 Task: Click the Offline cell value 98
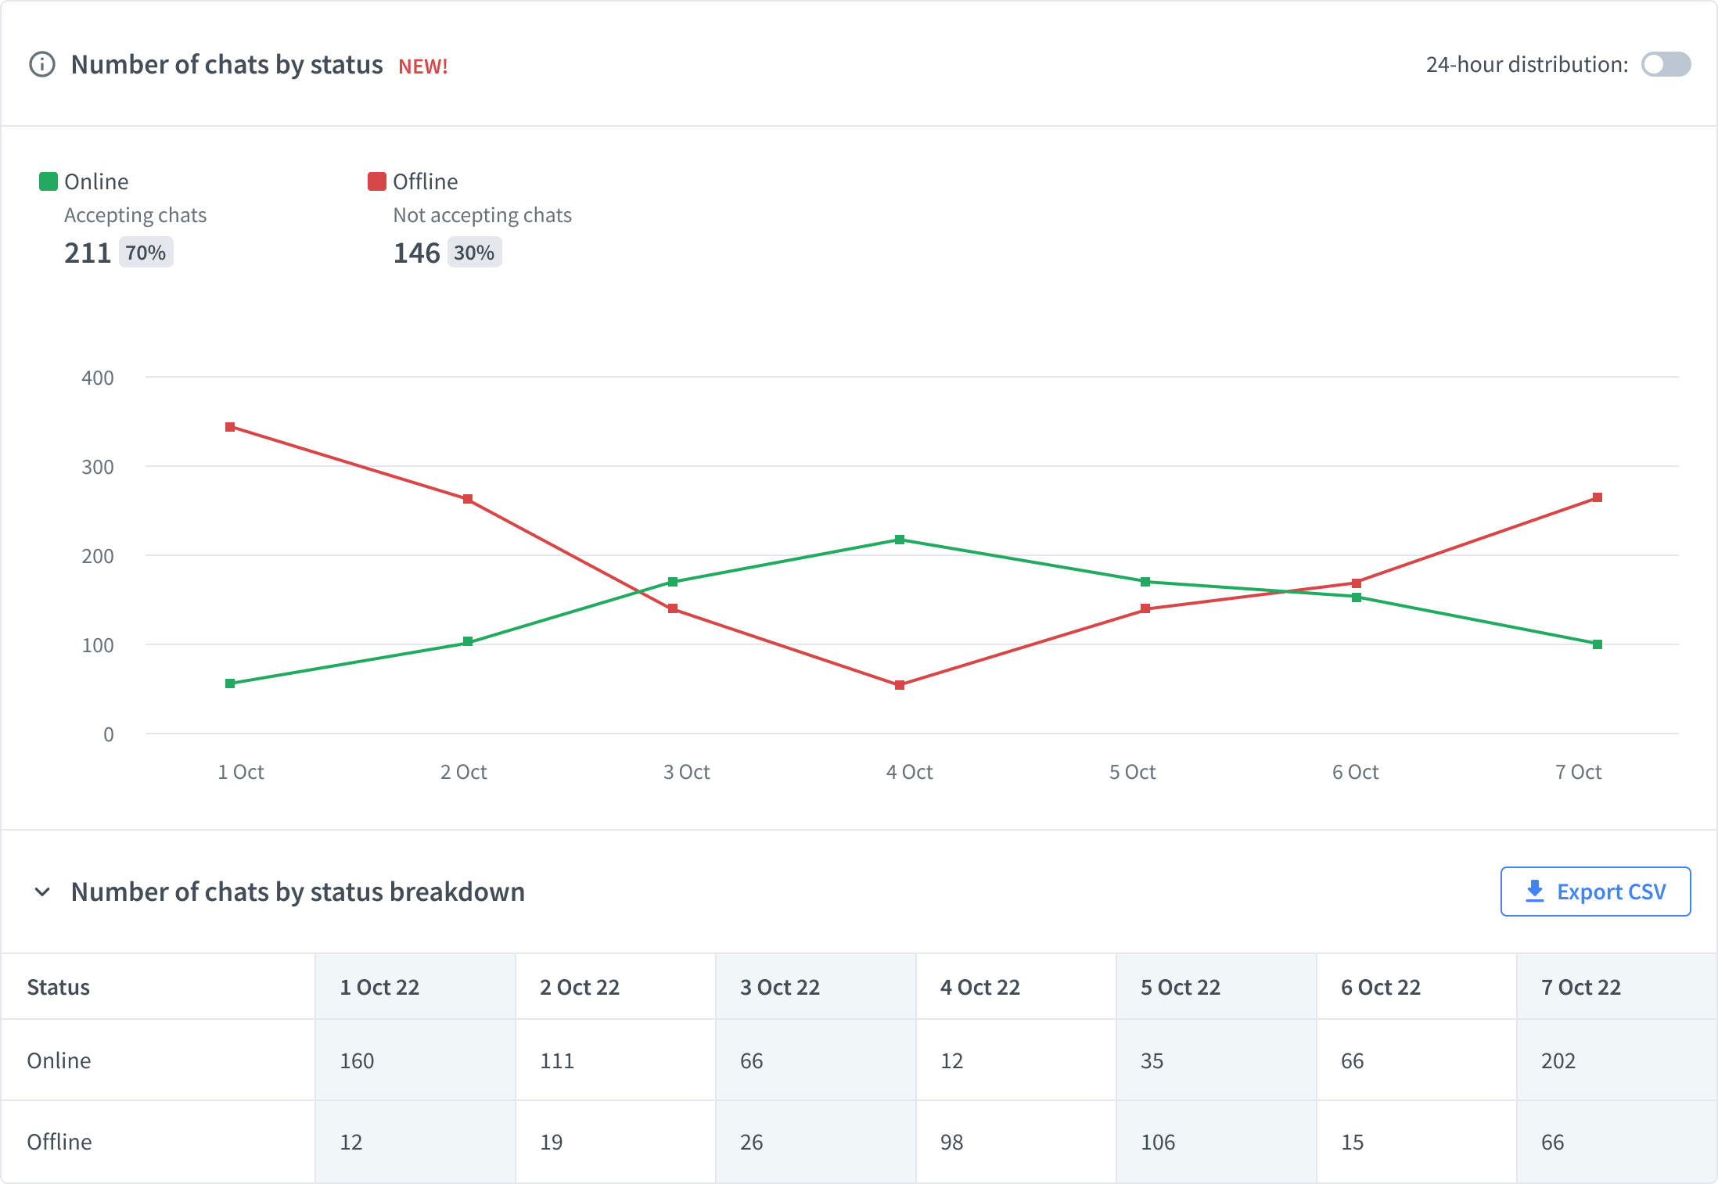(x=952, y=1142)
